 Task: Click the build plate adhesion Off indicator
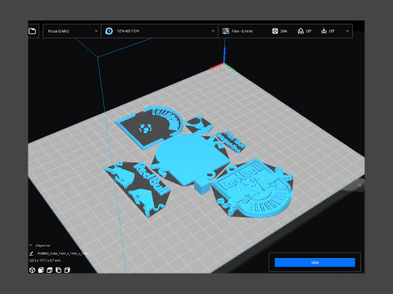tap(327, 31)
